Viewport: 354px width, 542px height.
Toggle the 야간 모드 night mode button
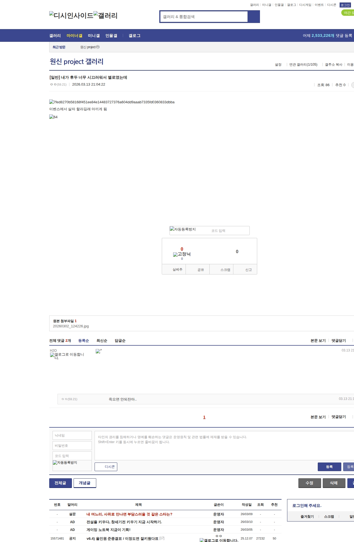348,13
